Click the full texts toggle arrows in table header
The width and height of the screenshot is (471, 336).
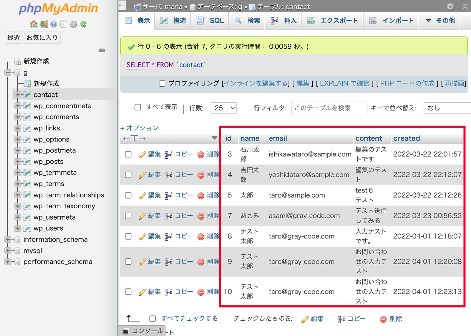point(134,139)
